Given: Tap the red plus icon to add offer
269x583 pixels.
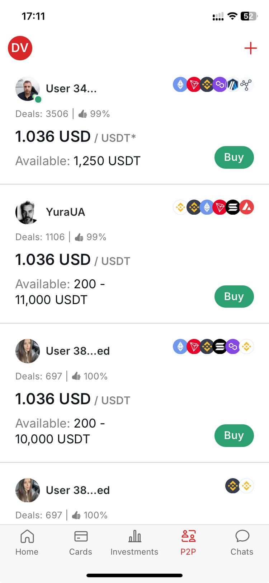Looking at the screenshot, I should 250,48.
